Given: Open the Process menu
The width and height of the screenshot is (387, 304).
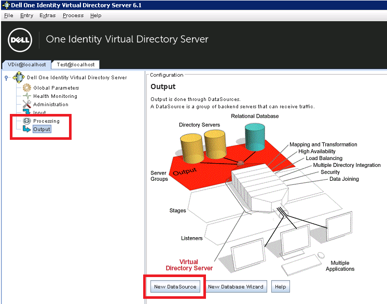Looking at the screenshot, I should click(x=73, y=16).
